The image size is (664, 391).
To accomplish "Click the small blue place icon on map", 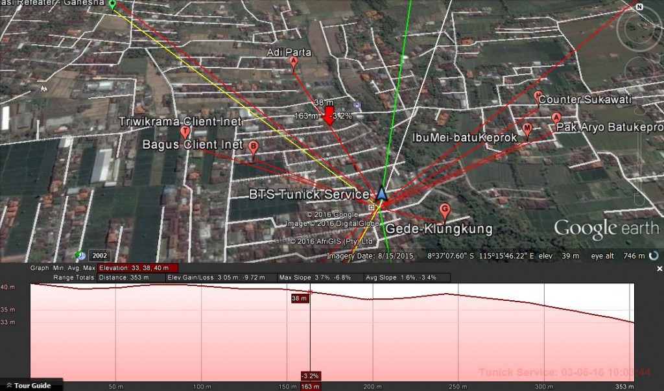I will (x=357, y=104).
